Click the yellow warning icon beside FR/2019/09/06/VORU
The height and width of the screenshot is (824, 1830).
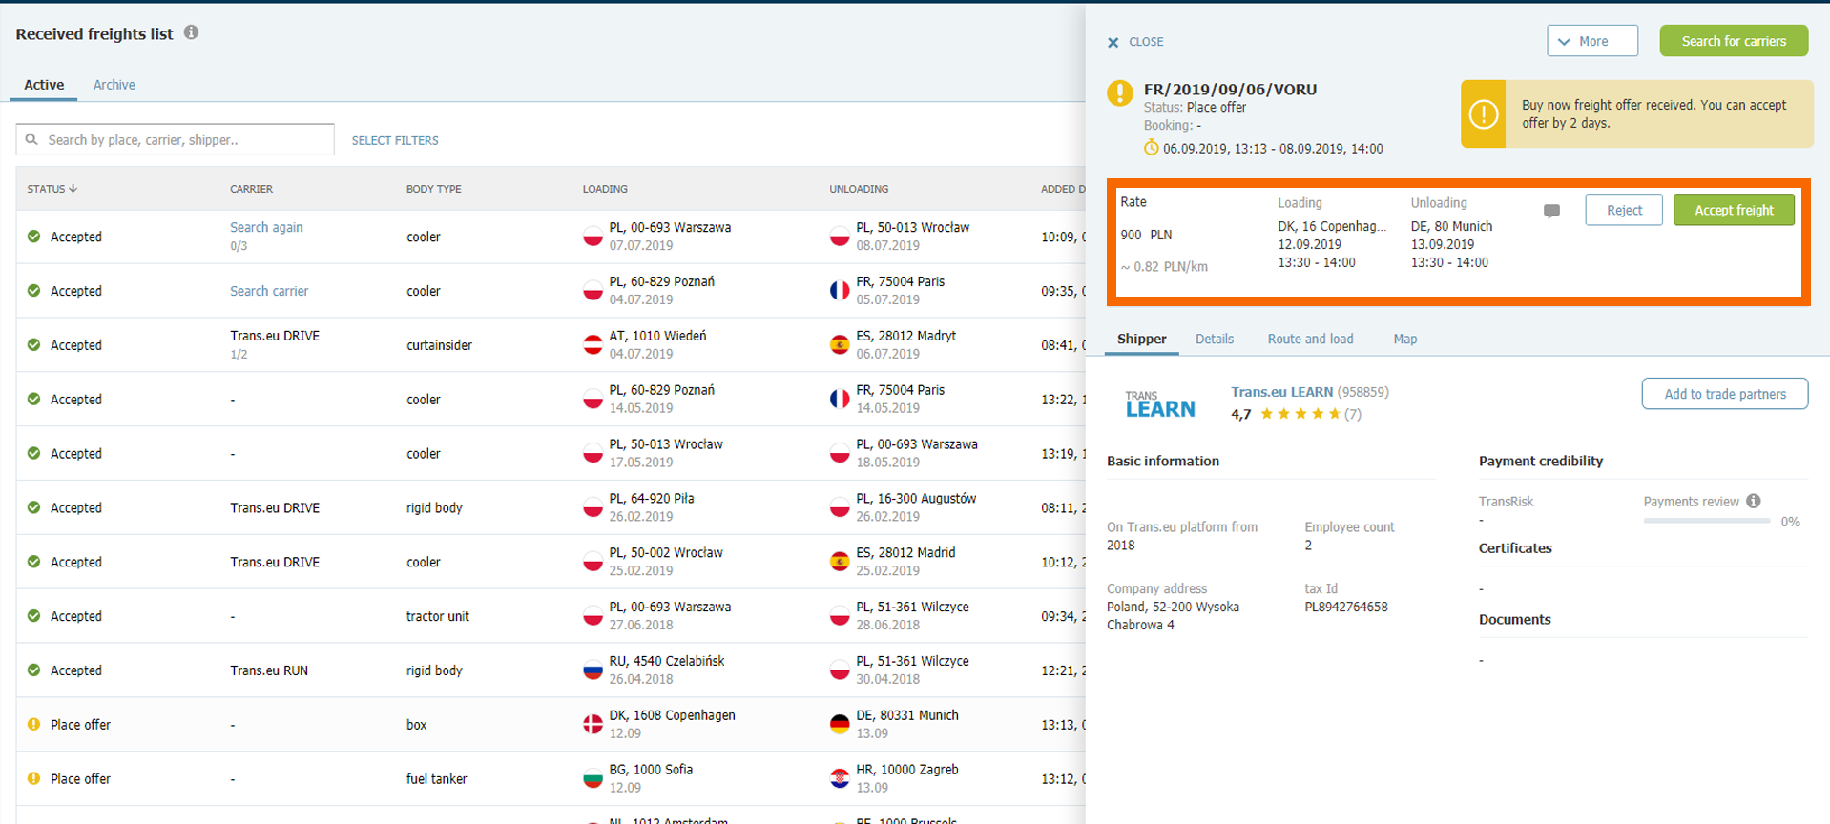coord(1120,93)
